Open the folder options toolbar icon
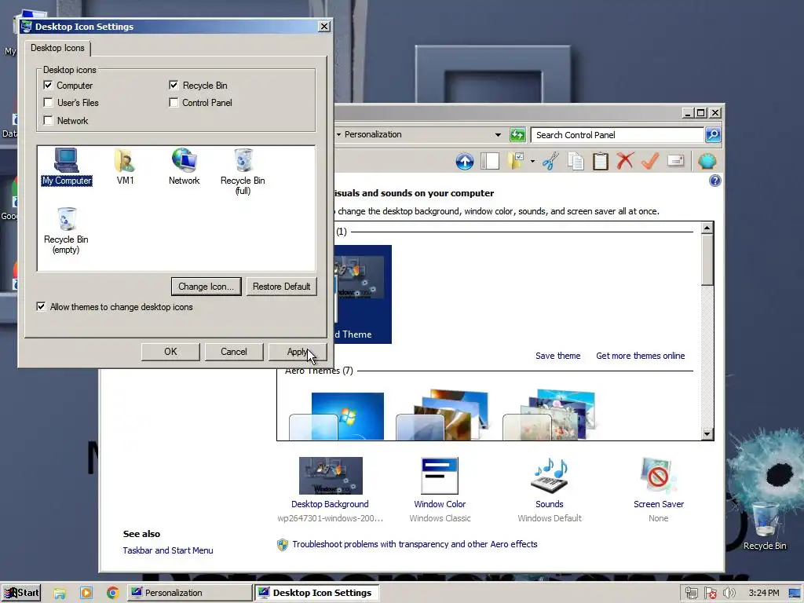The image size is (804, 603). click(x=516, y=162)
